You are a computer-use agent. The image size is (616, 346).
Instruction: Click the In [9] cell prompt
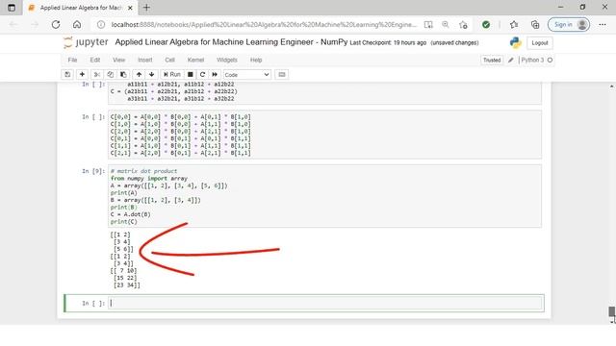coord(93,171)
